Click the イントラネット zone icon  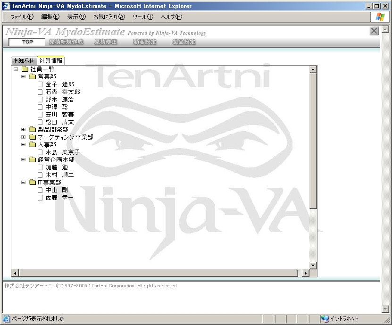pos(325,318)
